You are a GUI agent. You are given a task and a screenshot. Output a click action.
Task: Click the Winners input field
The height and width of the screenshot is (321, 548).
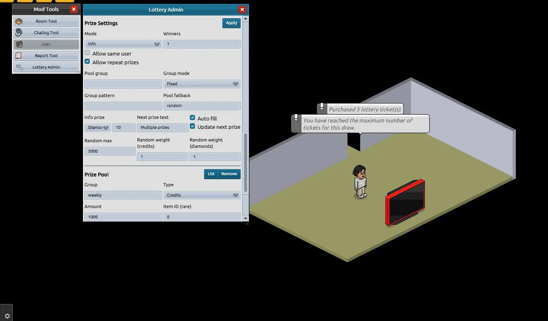tap(202, 44)
